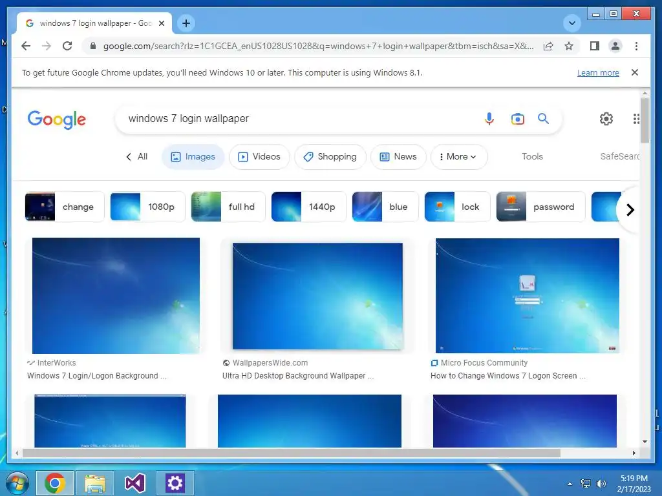Open Windows 7 Login/Logon Background link

pos(97,376)
